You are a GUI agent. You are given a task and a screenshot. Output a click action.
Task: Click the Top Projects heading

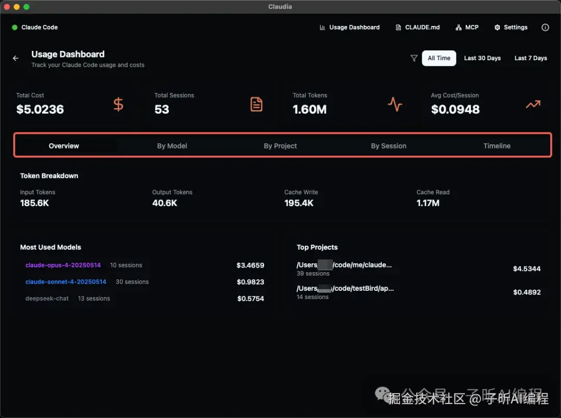click(317, 248)
